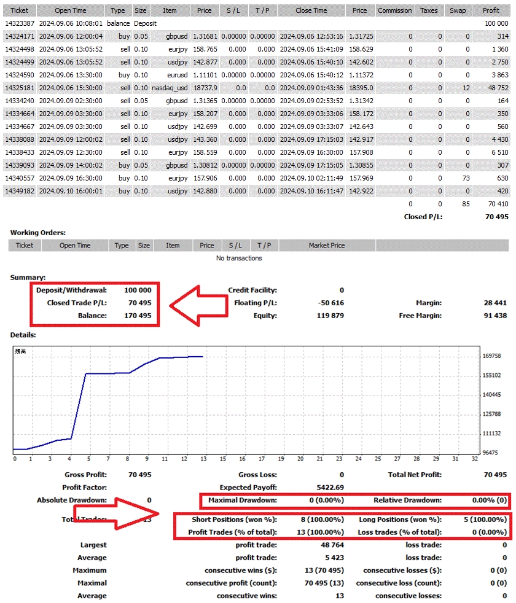Click the Equity value 119 879
Viewport: 516px width, 603px height.
[x=330, y=316]
